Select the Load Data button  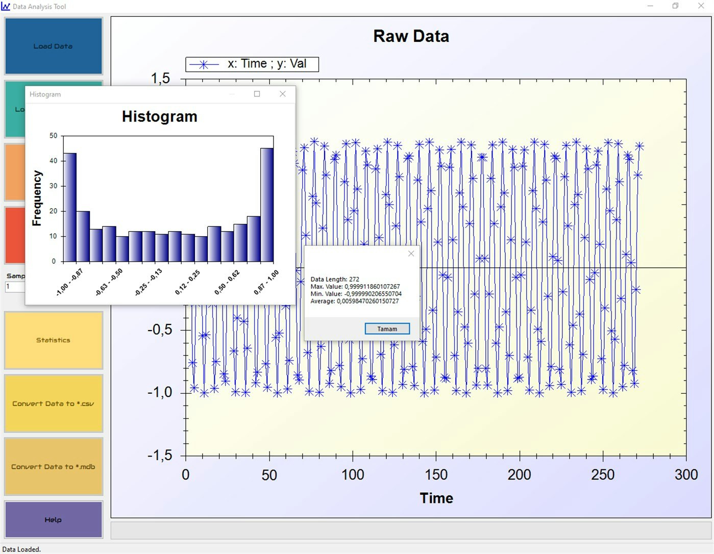point(53,46)
